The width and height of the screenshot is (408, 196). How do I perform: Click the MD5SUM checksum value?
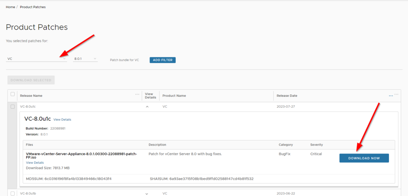(78, 179)
